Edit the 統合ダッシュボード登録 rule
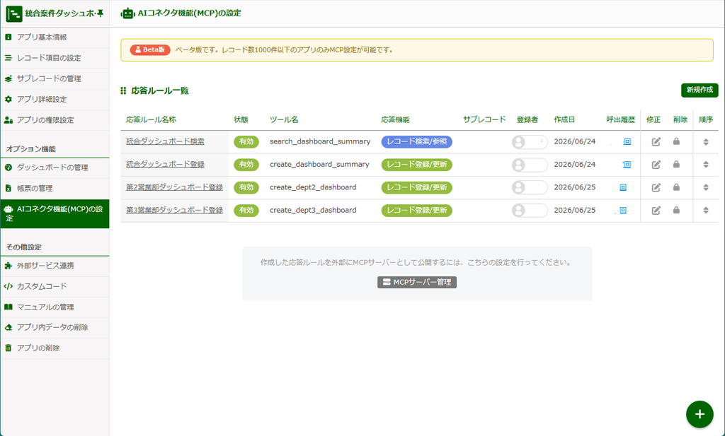The image size is (725, 436). pos(656,165)
